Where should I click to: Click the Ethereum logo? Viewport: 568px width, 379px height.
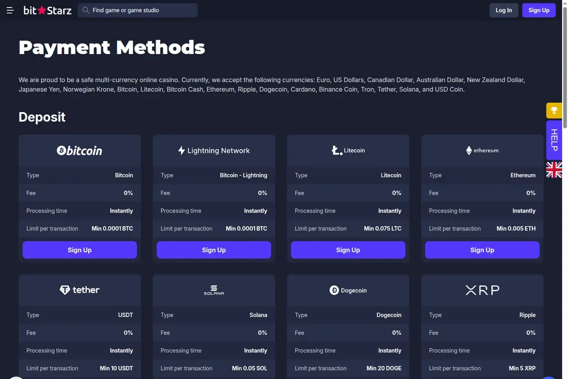tap(482, 150)
